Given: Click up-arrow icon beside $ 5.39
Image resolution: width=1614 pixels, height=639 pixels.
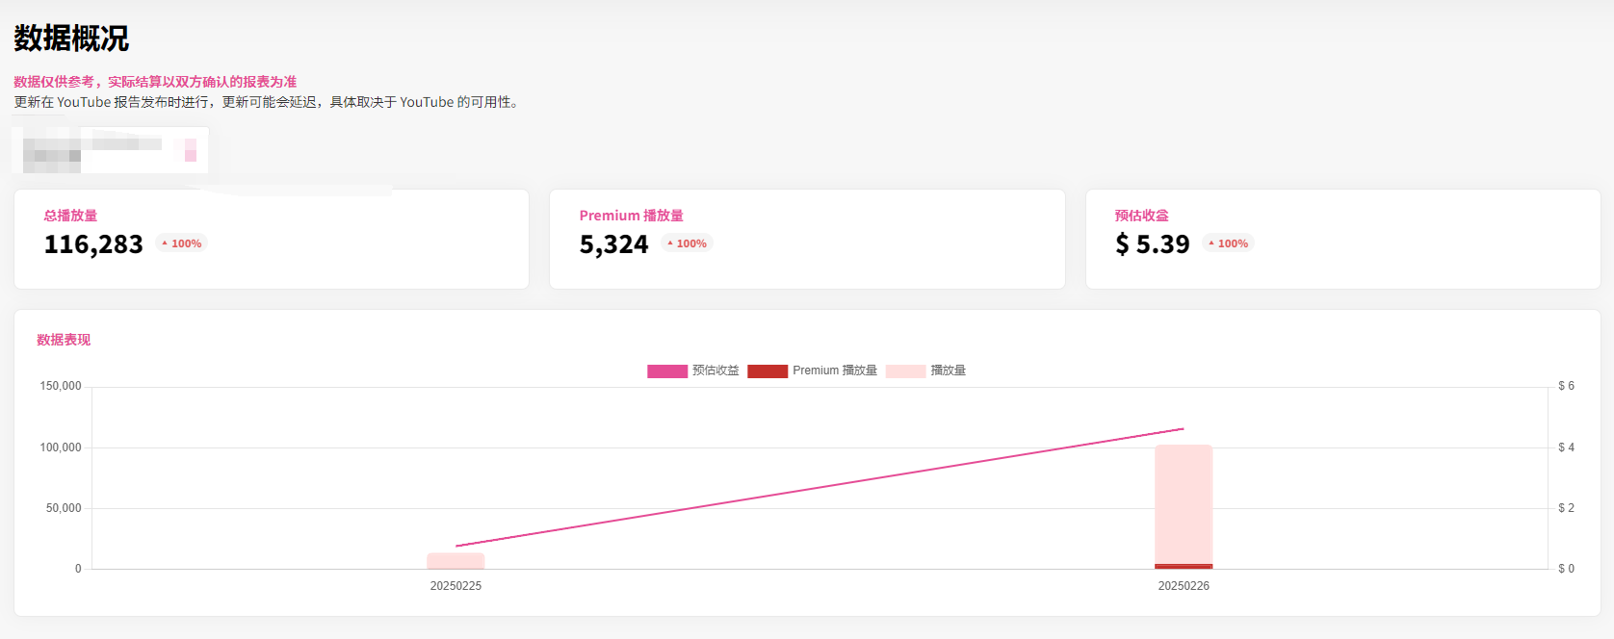Looking at the screenshot, I should tap(1211, 243).
